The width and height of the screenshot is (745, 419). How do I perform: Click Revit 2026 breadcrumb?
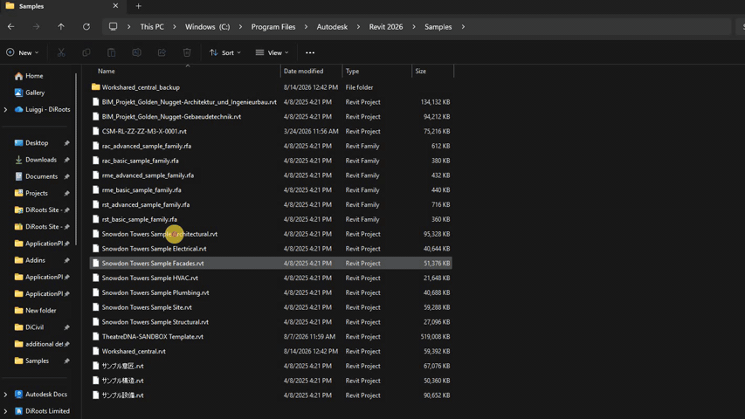386,26
